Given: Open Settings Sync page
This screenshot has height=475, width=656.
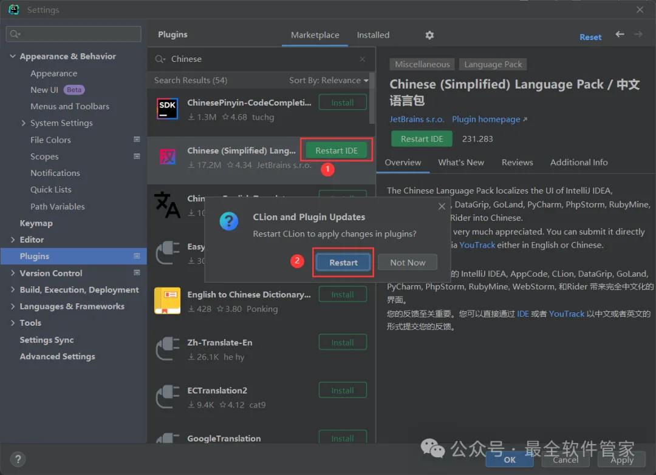Looking at the screenshot, I should 46,340.
